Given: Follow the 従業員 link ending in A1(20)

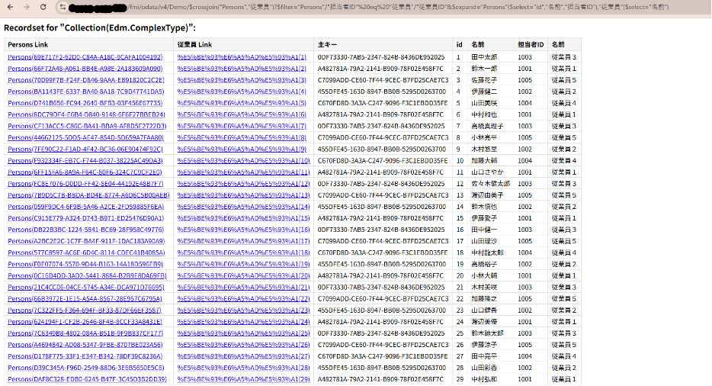Looking at the screenshot, I should coord(242,275).
